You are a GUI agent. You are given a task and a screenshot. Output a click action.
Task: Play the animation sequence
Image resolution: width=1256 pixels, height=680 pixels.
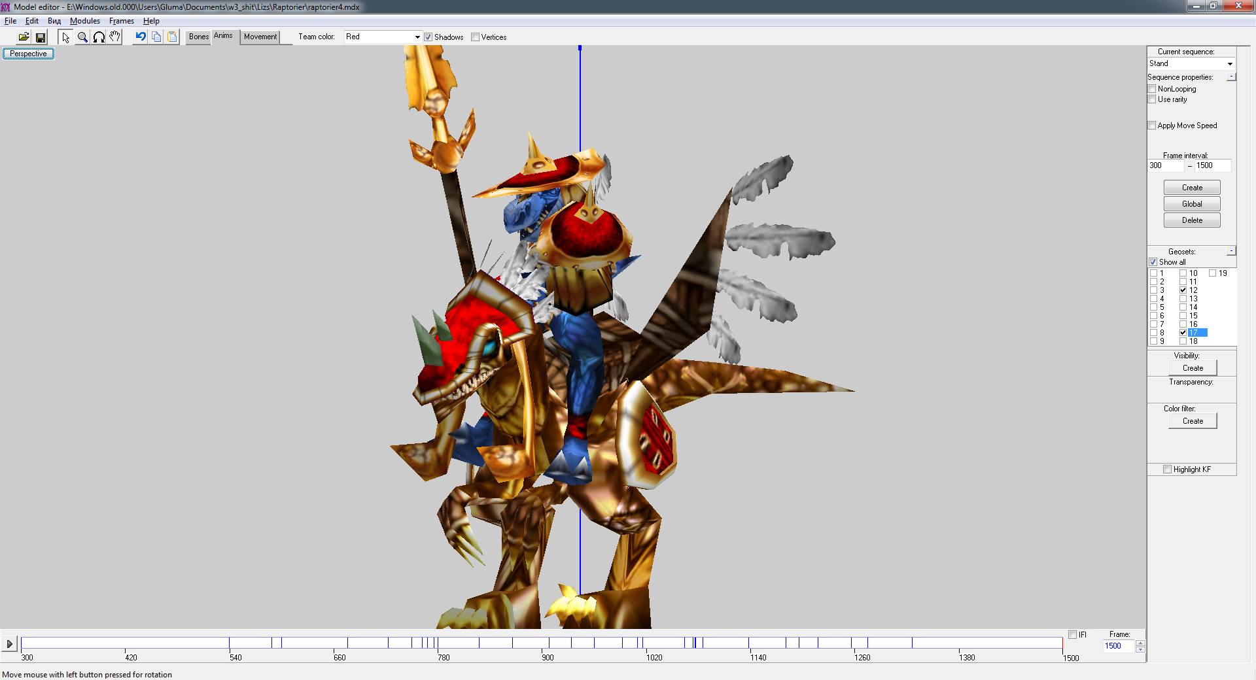tap(9, 644)
